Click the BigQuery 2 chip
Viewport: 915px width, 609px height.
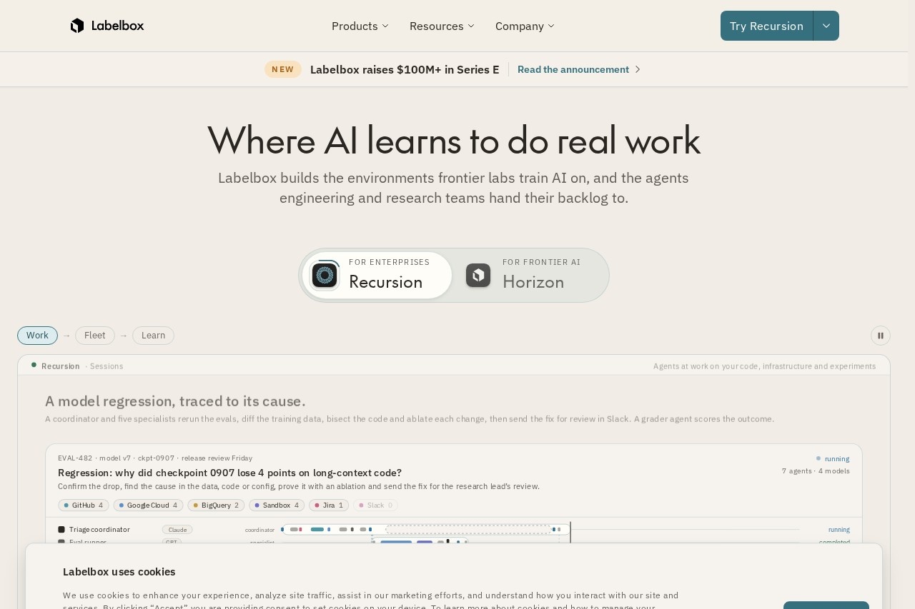pyautogui.click(x=216, y=505)
